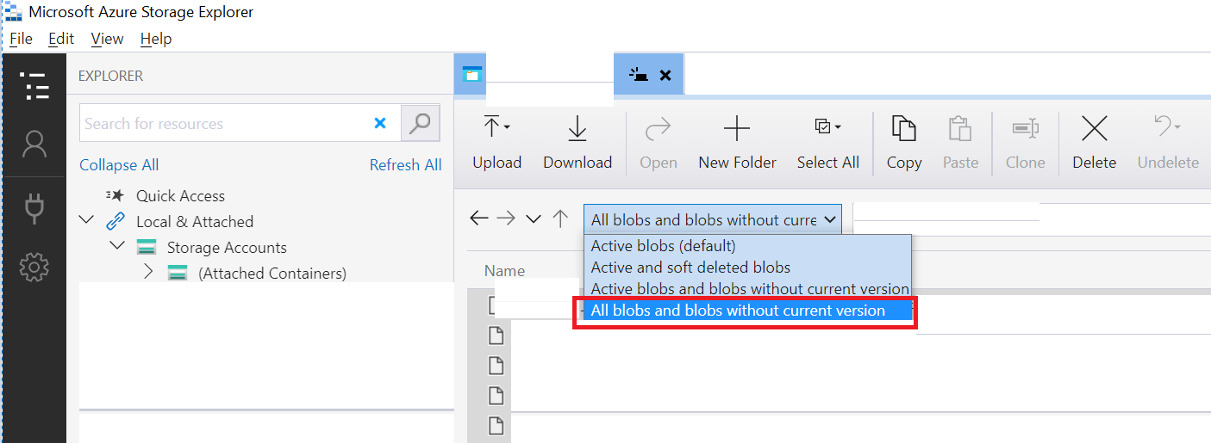Clear the resource search with X
Screen dimensions: 1211x443
click(x=380, y=123)
